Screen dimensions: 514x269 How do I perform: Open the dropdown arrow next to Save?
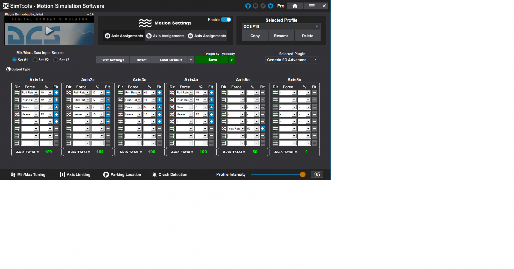point(232,60)
